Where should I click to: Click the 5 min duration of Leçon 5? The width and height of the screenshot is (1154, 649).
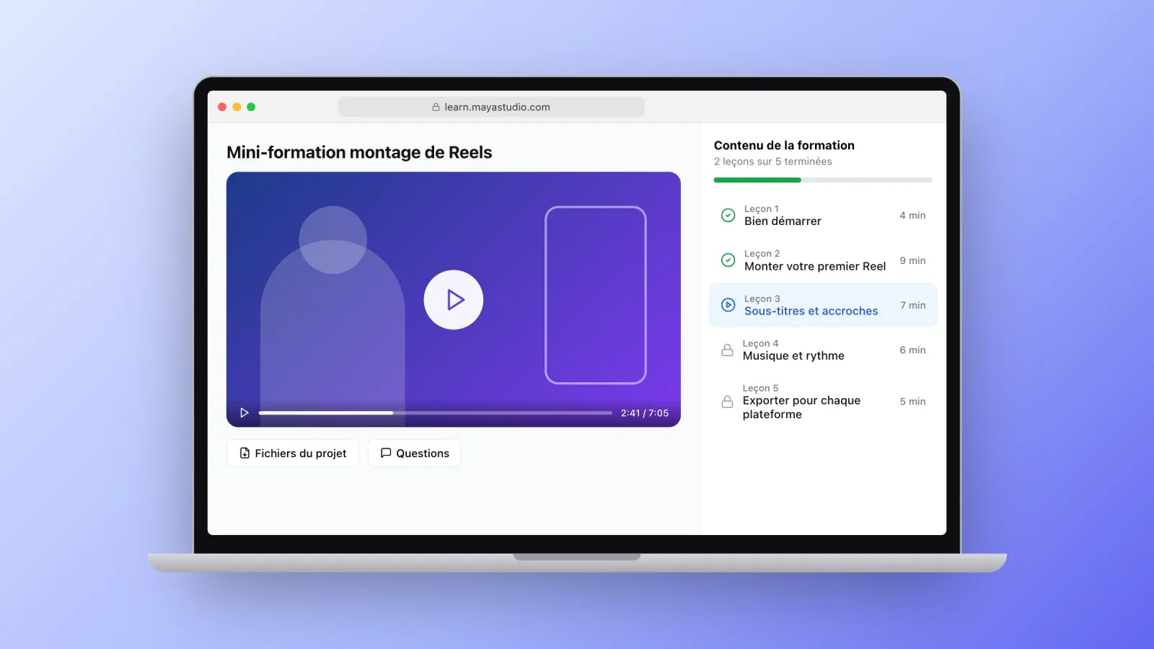913,401
